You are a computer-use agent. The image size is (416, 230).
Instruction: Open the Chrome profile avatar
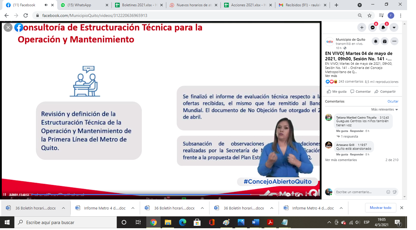tap(391, 15)
